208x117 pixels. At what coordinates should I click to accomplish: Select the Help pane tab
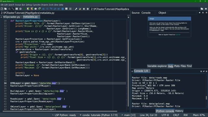[x=170, y=66]
